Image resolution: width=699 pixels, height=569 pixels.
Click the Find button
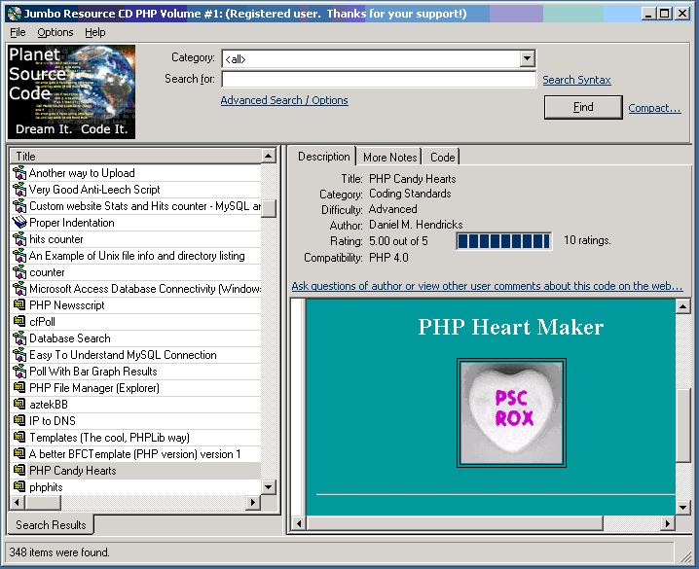583,107
